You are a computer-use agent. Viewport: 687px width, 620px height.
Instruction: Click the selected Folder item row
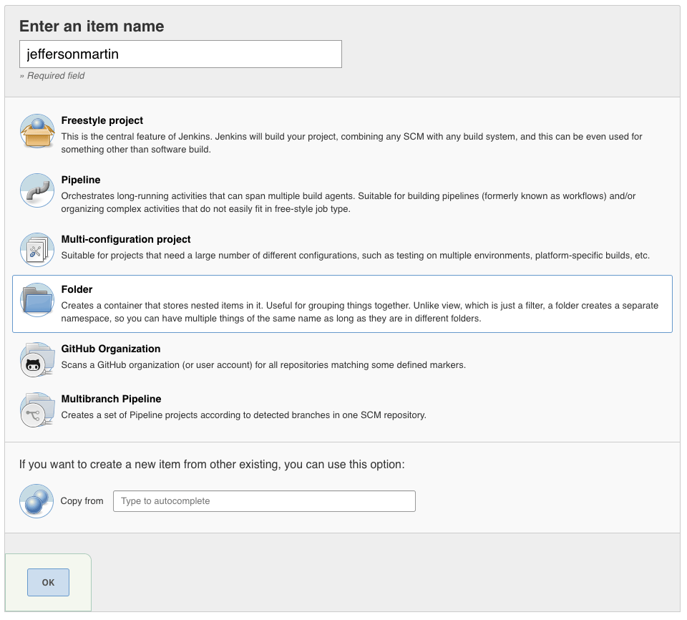[x=343, y=301]
